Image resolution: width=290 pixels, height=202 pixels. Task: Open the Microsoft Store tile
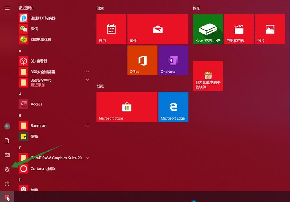point(127,107)
